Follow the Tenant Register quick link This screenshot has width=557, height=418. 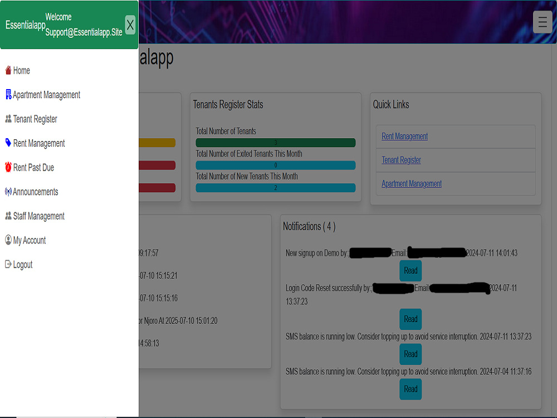pos(401,160)
